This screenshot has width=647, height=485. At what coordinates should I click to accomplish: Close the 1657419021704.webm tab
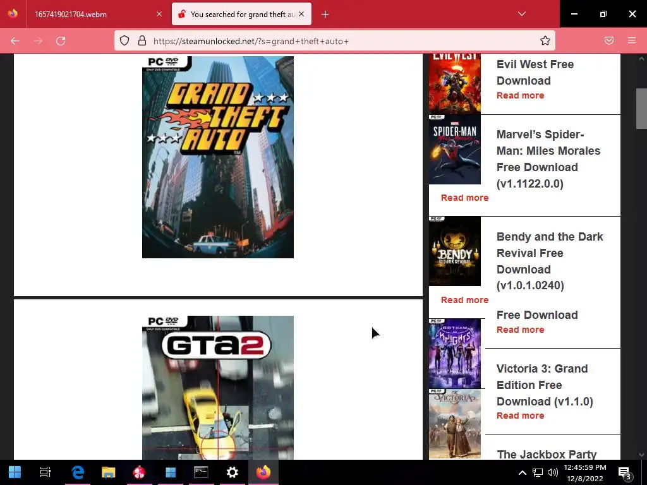coord(159,14)
